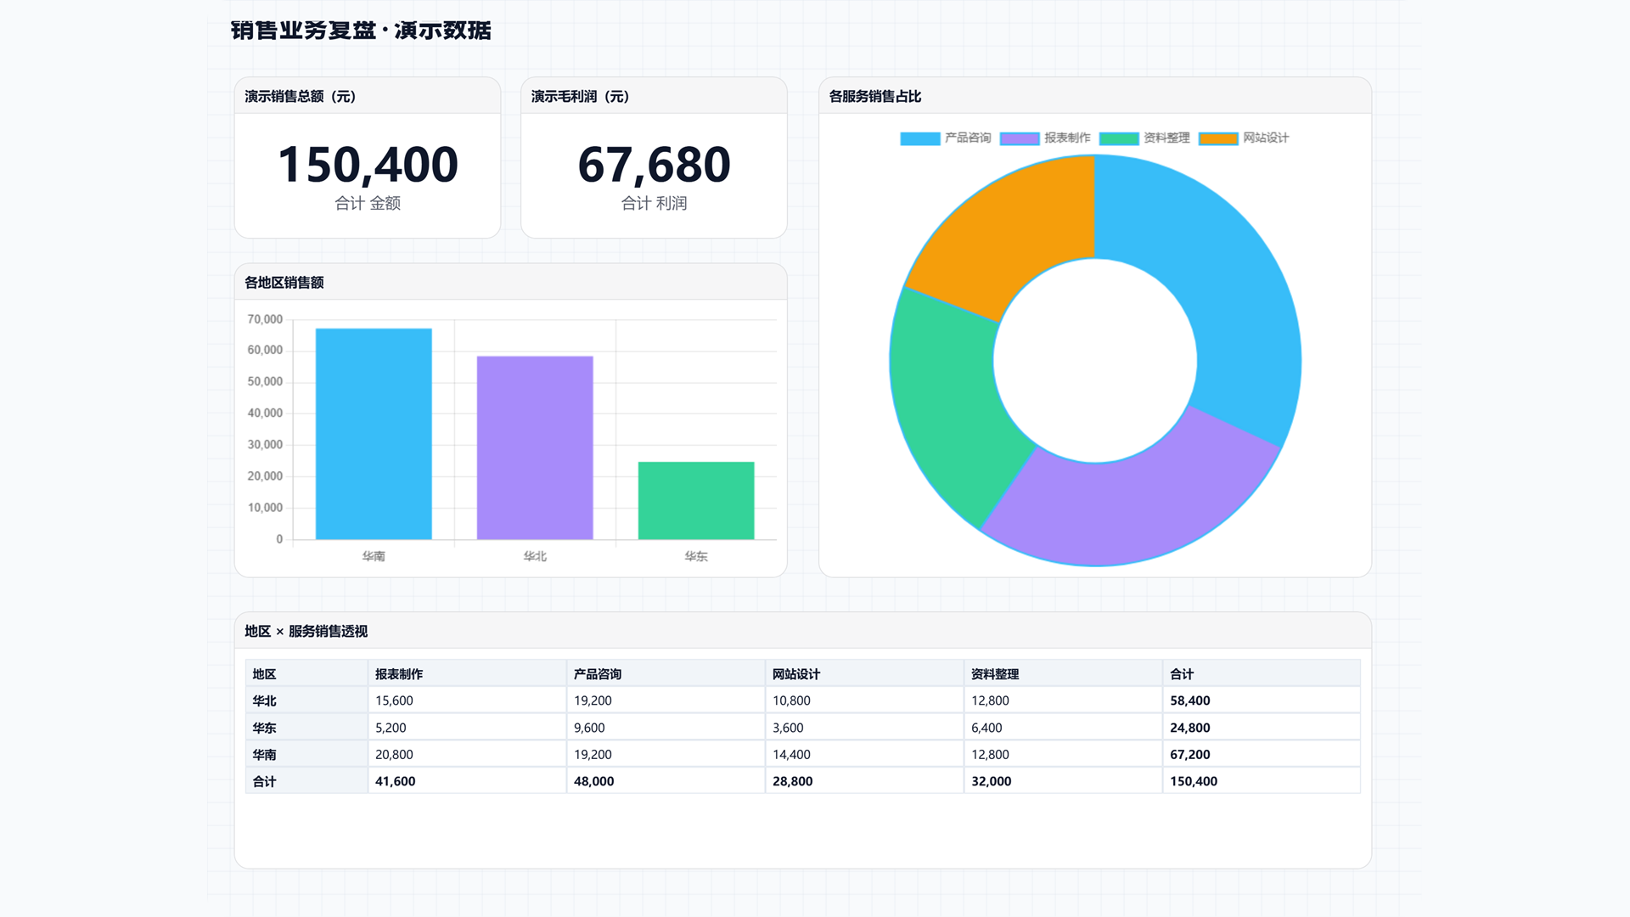Click the 150,400 total sales figure
This screenshot has width=1630, height=917.
click(x=368, y=165)
